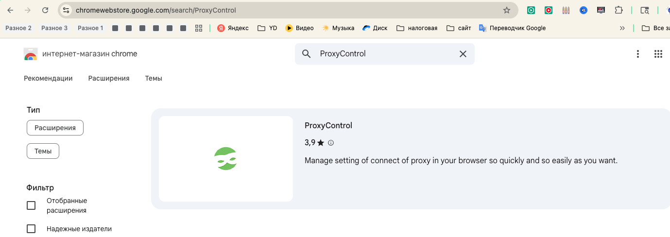Click the 3,9 star rating
Screen dimensions: 670x237
click(314, 143)
